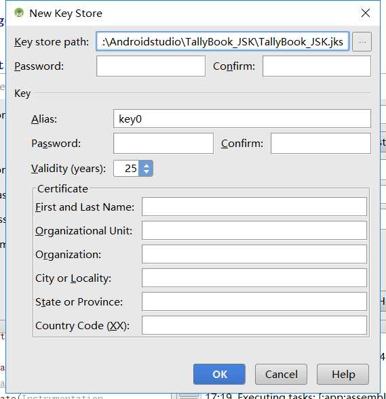Click the Android Studio icon in title bar
Viewport: 386px width, 399px height.
point(19,12)
